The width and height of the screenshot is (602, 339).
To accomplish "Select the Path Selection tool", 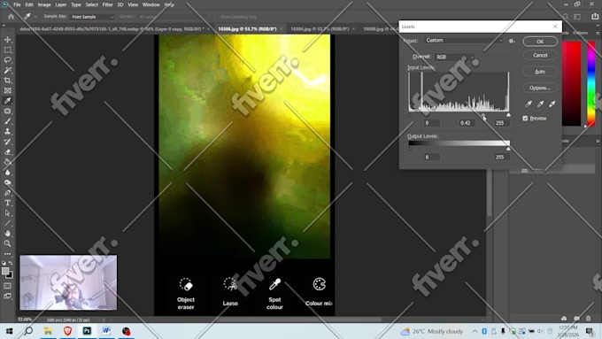I will click(7, 213).
